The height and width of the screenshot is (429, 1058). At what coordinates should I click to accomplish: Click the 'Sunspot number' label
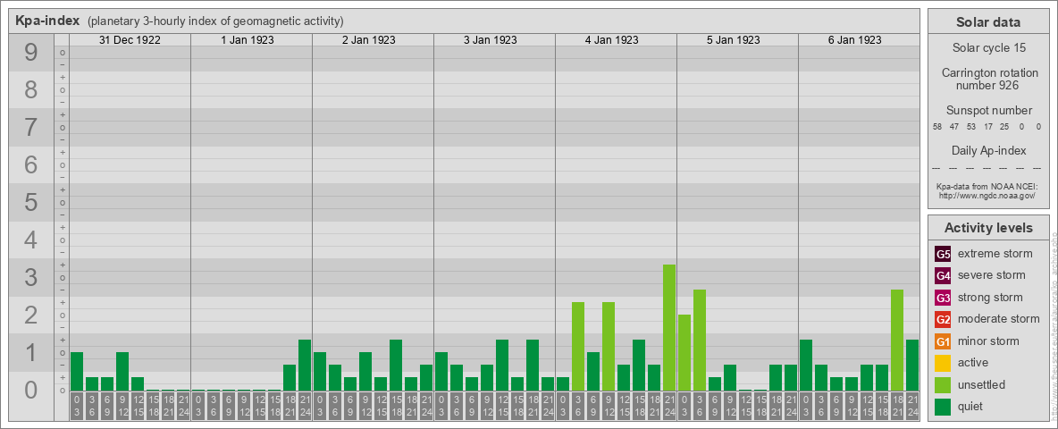(988, 111)
